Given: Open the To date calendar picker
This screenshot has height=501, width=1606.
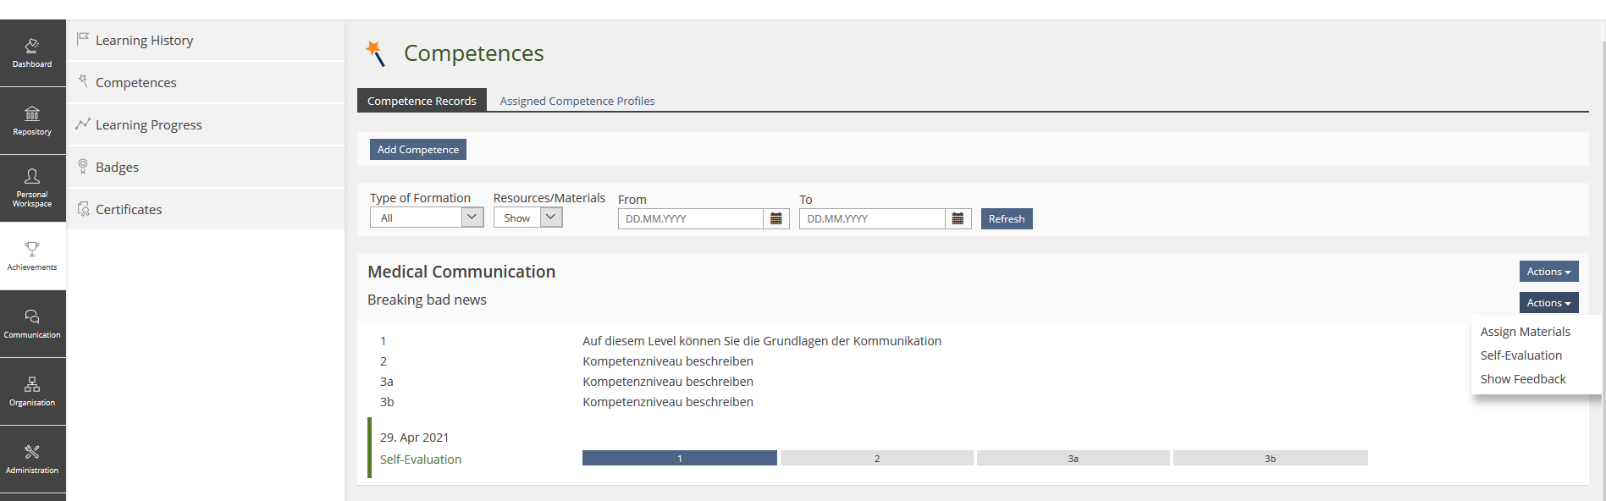Looking at the screenshot, I should pos(958,219).
